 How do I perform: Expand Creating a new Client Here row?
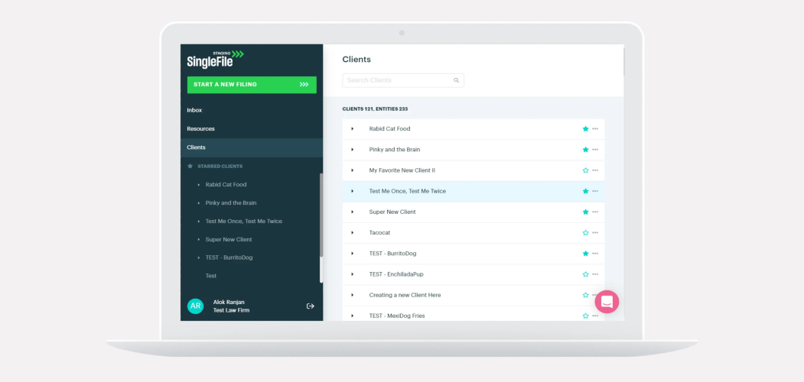click(x=352, y=295)
